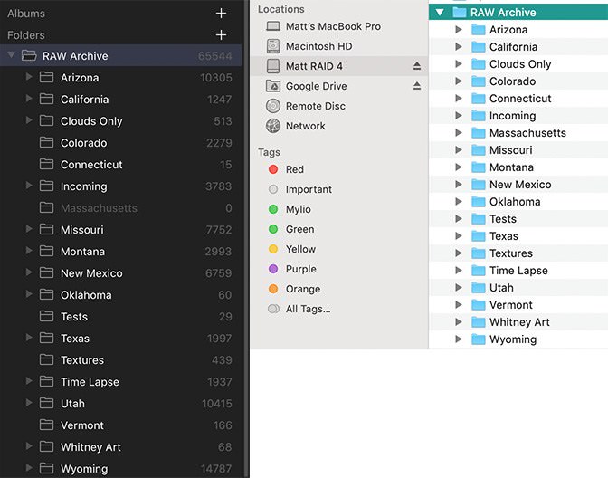
Task: Click Clouds Only count 513
Action: (223, 121)
